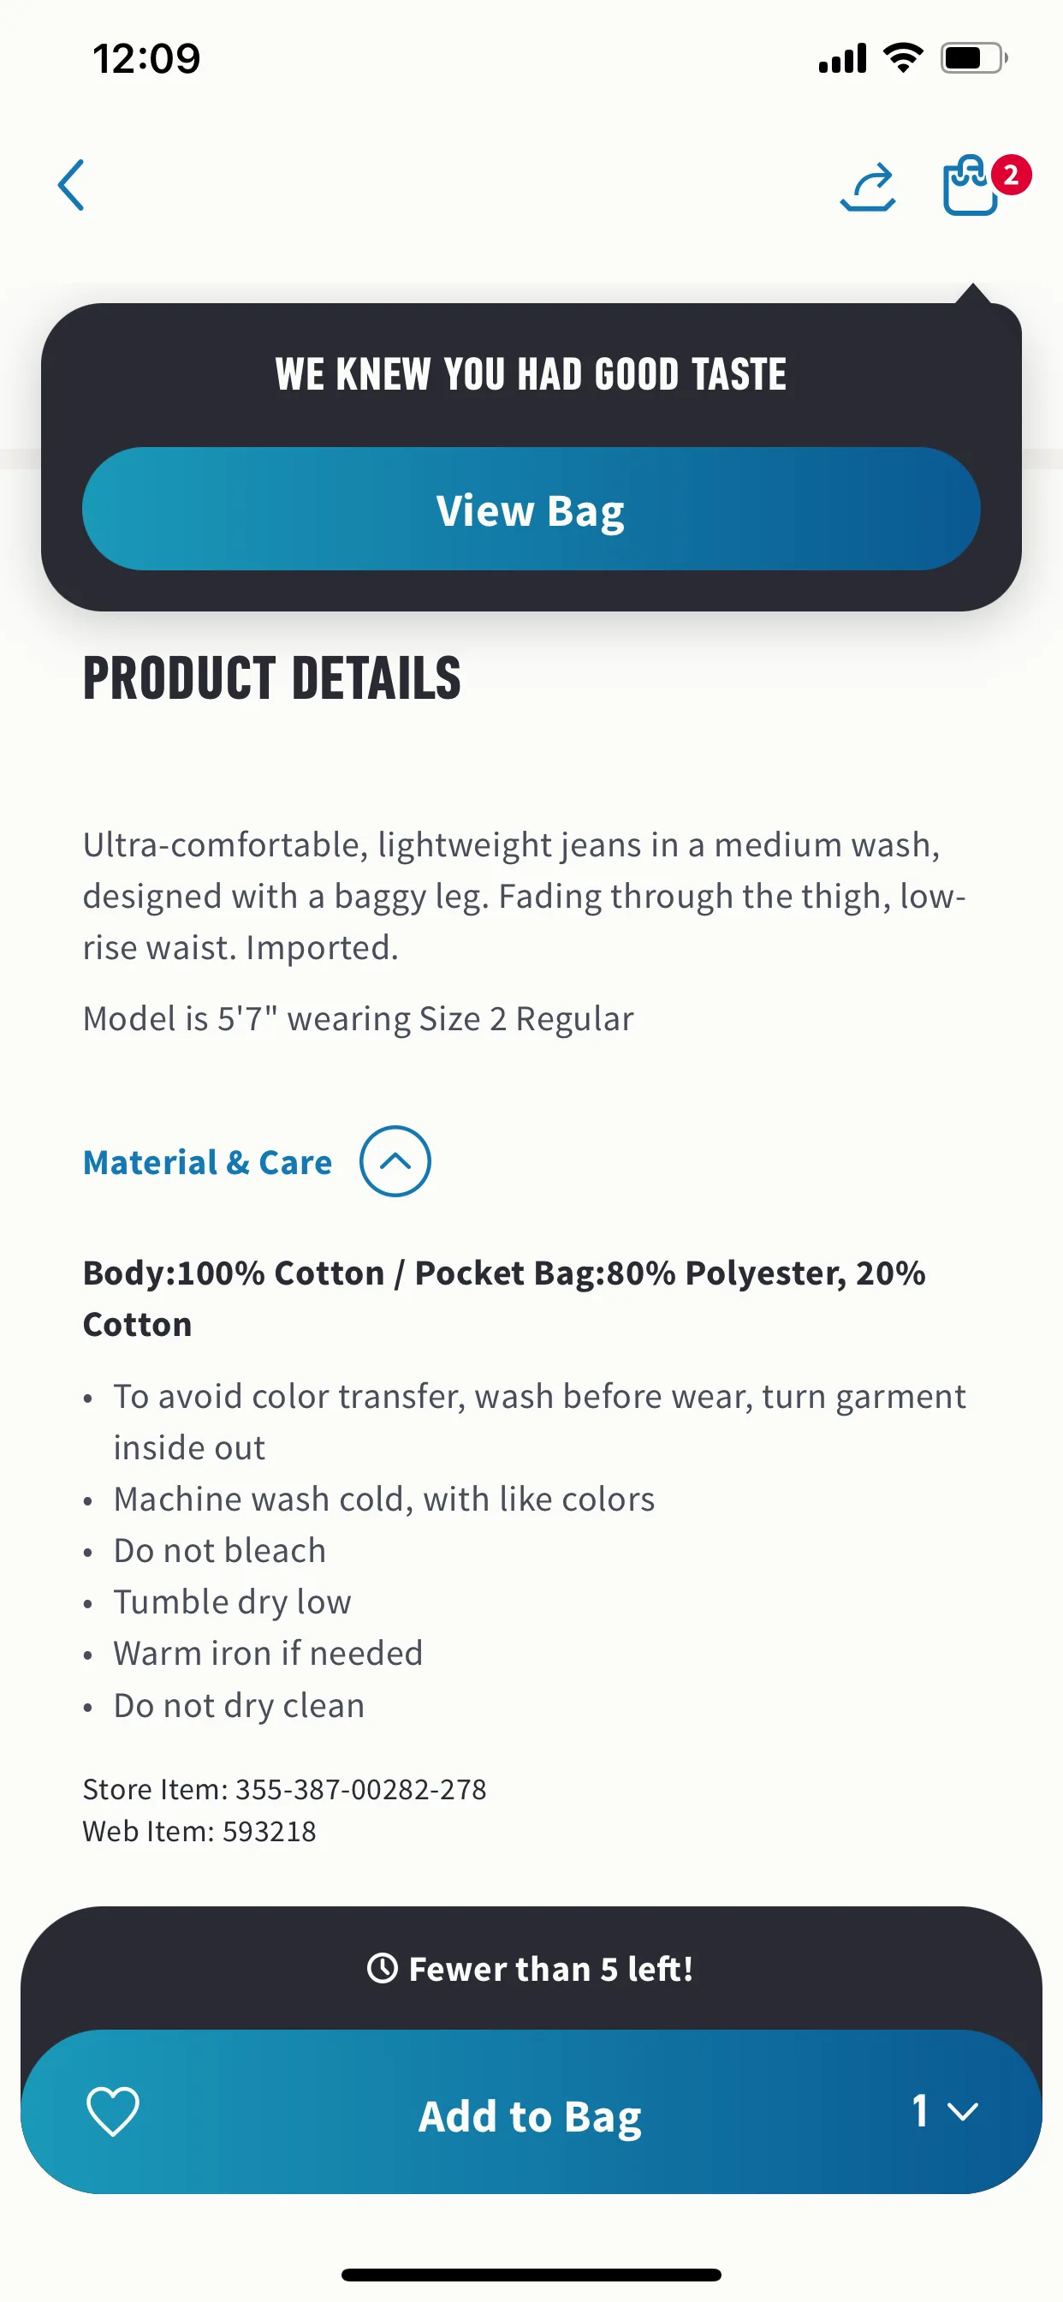Tap the red bag count badge
This screenshot has width=1063, height=2302.
1010,176
